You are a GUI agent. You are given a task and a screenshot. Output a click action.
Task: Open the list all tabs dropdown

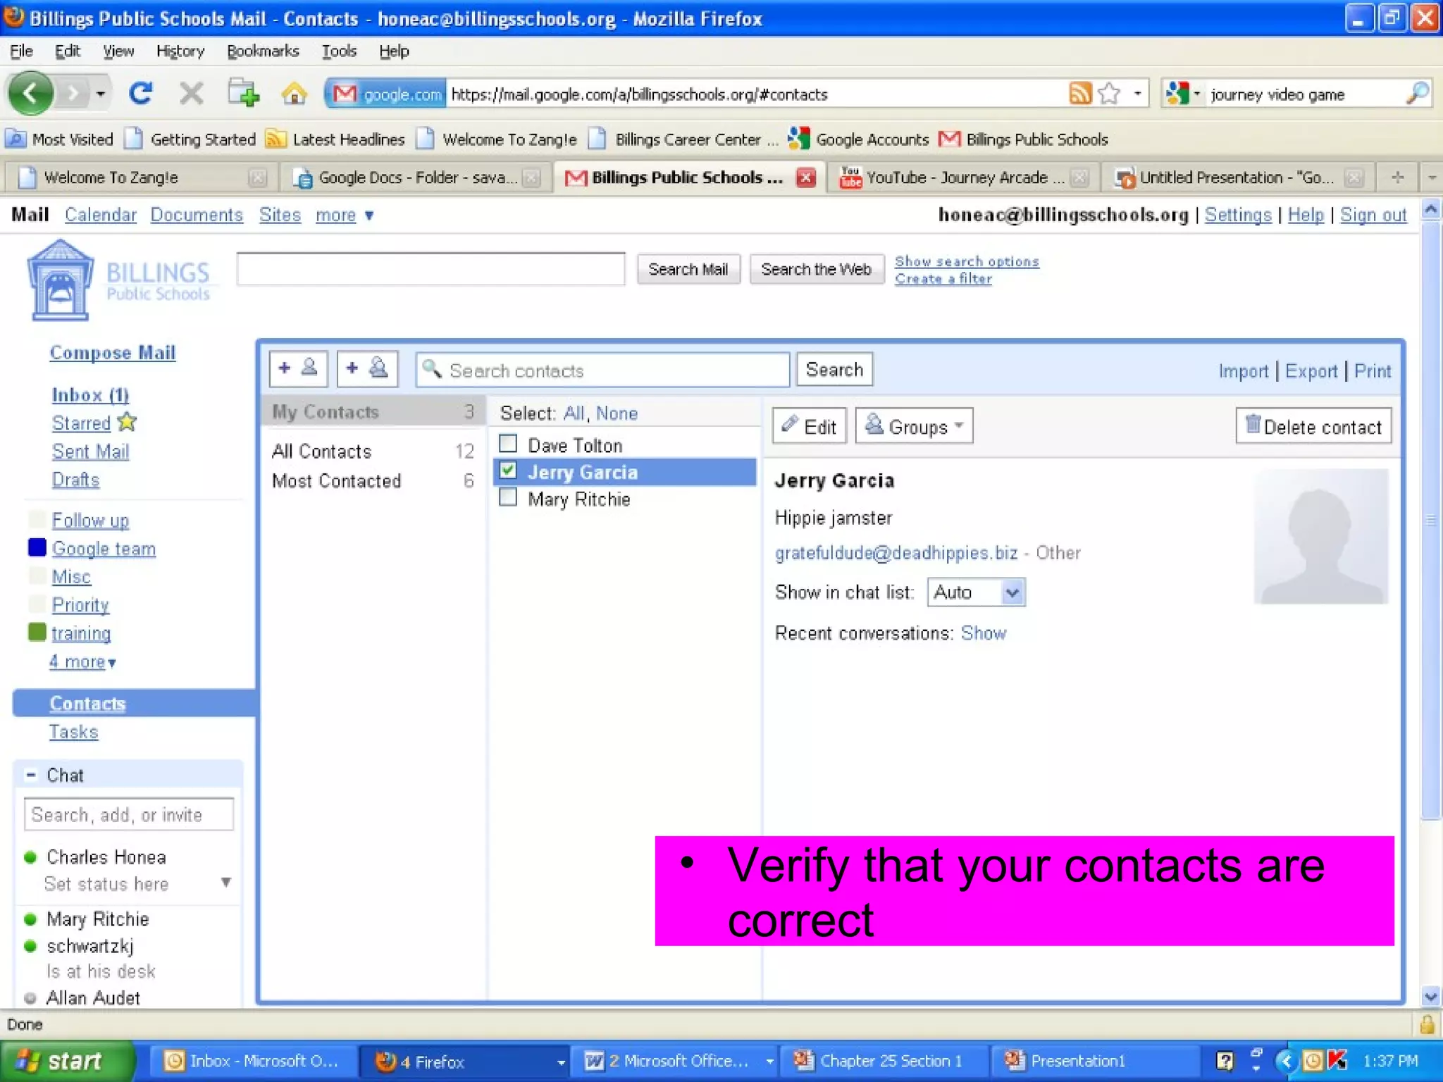pos(1431,178)
